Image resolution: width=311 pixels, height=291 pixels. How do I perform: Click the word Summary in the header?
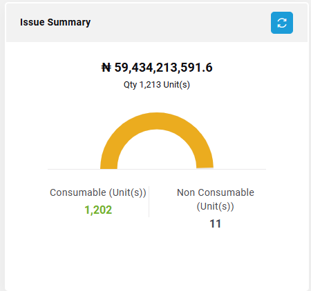tap(69, 22)
